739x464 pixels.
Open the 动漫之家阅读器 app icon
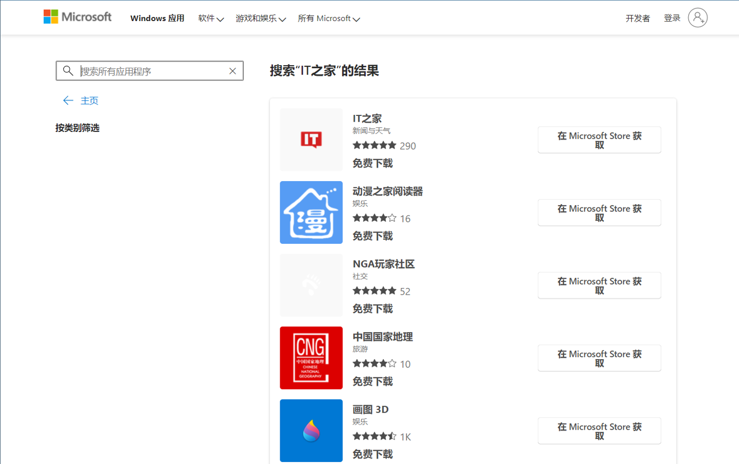(311, 212)
